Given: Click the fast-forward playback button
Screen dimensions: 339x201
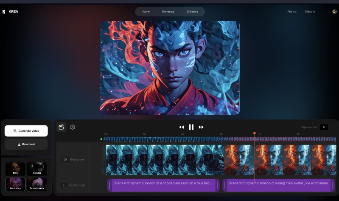Looking at the screenshot, I should tap(201, 127).
